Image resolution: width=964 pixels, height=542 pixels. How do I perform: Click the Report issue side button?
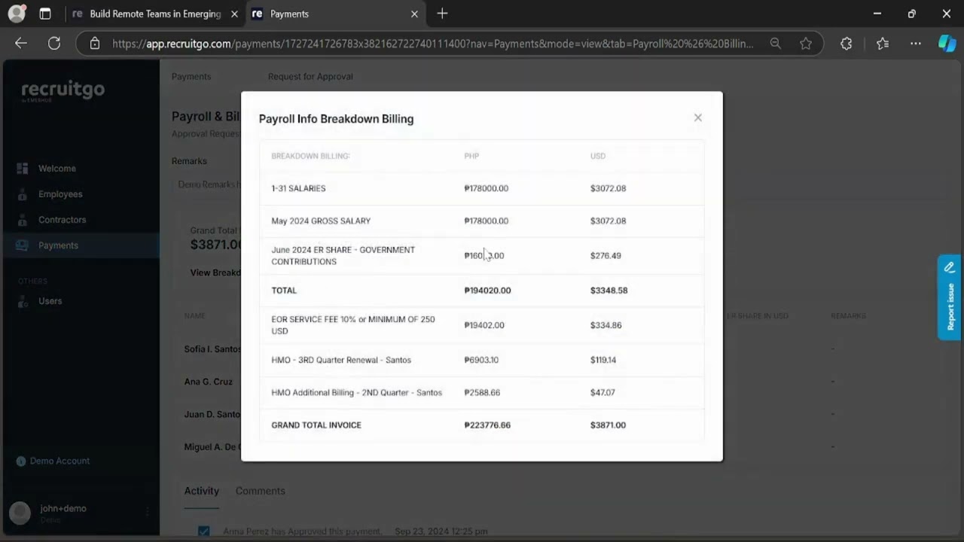point(950,297)
